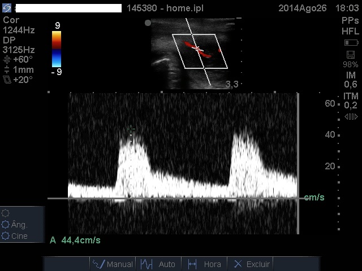Click the floppy disk storage icon

351,55
